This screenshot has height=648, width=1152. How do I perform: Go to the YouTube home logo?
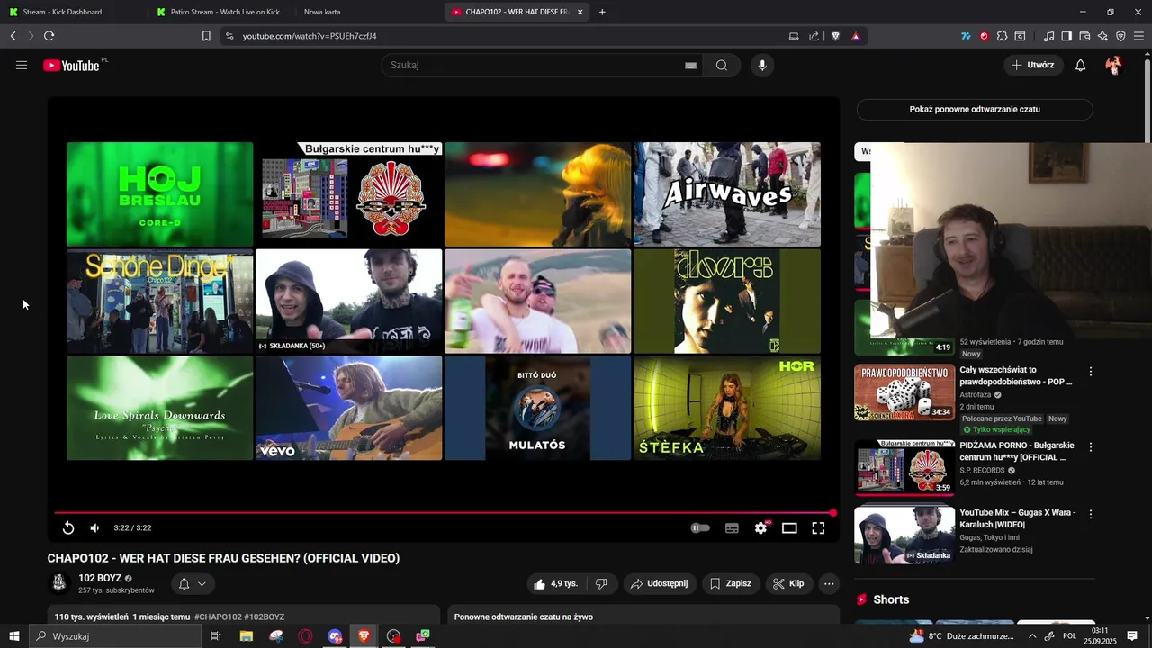tap(71, 65)
